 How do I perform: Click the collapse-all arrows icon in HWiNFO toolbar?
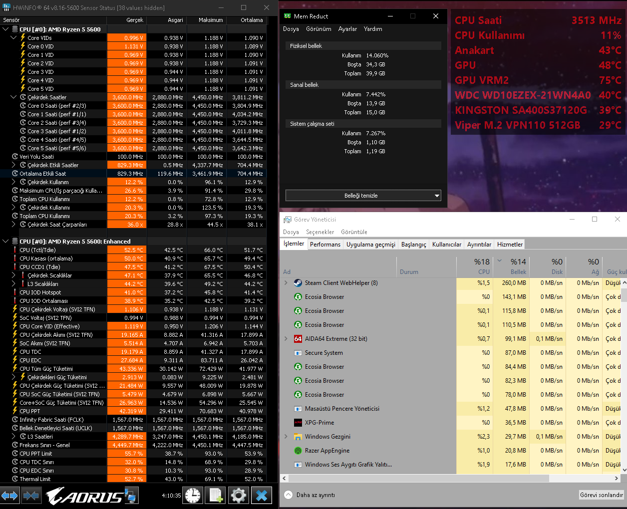click(31, 496)
